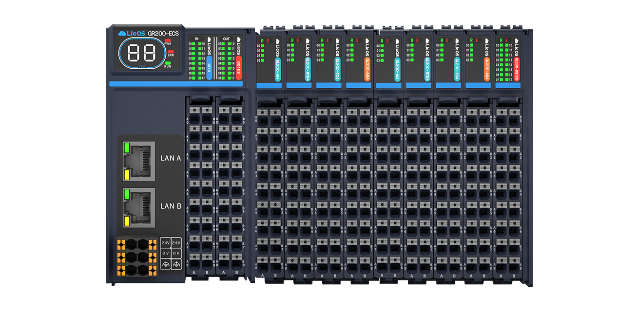Click the GR200-ECS model name text
This screenshot has width=638, height=316.
[x=163, y=33]
